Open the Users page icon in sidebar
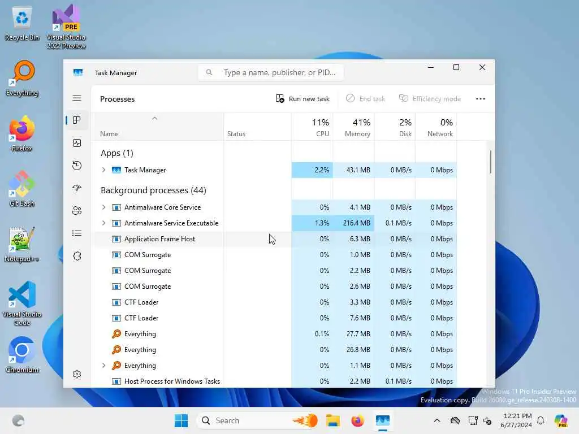 tap(77, 211)
